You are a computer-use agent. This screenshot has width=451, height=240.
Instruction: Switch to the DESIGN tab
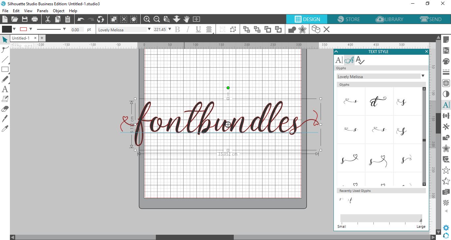click(x=307, y=19)
